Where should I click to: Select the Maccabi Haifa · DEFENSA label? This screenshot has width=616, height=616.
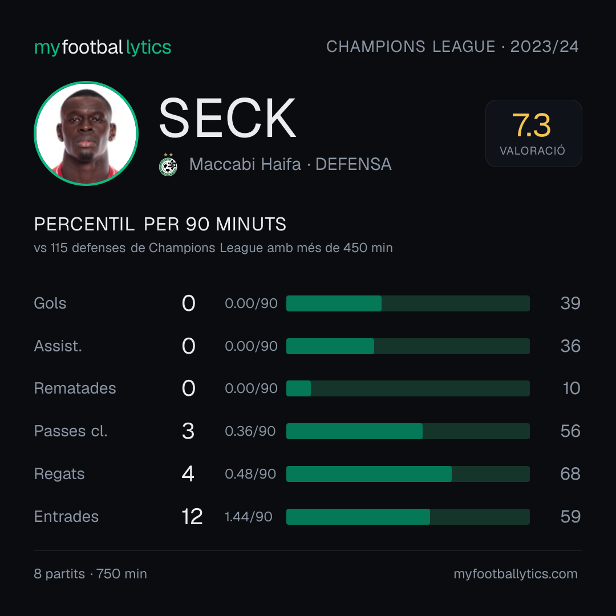click(290, 164)
